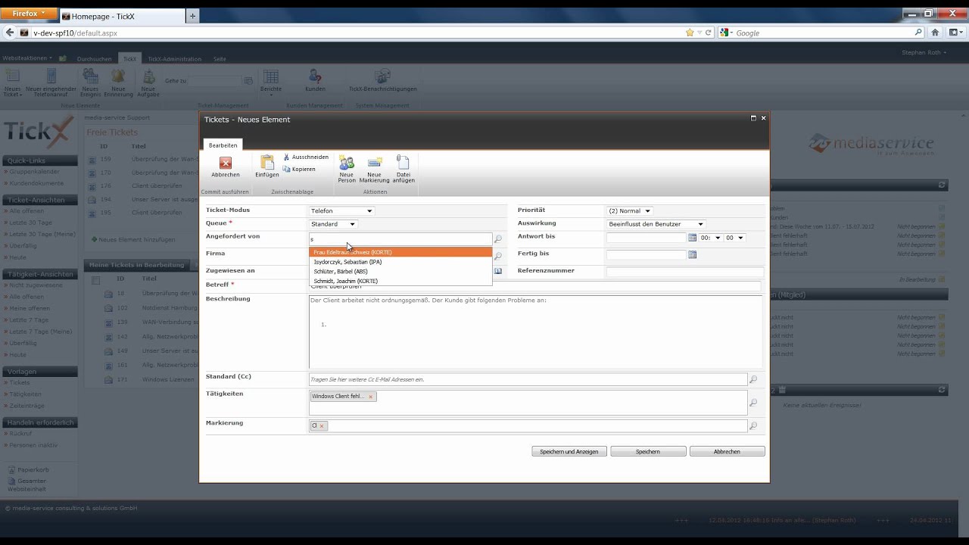
Task: Click search icon beside Tätigkeiten field
Action: coord(753,403)
